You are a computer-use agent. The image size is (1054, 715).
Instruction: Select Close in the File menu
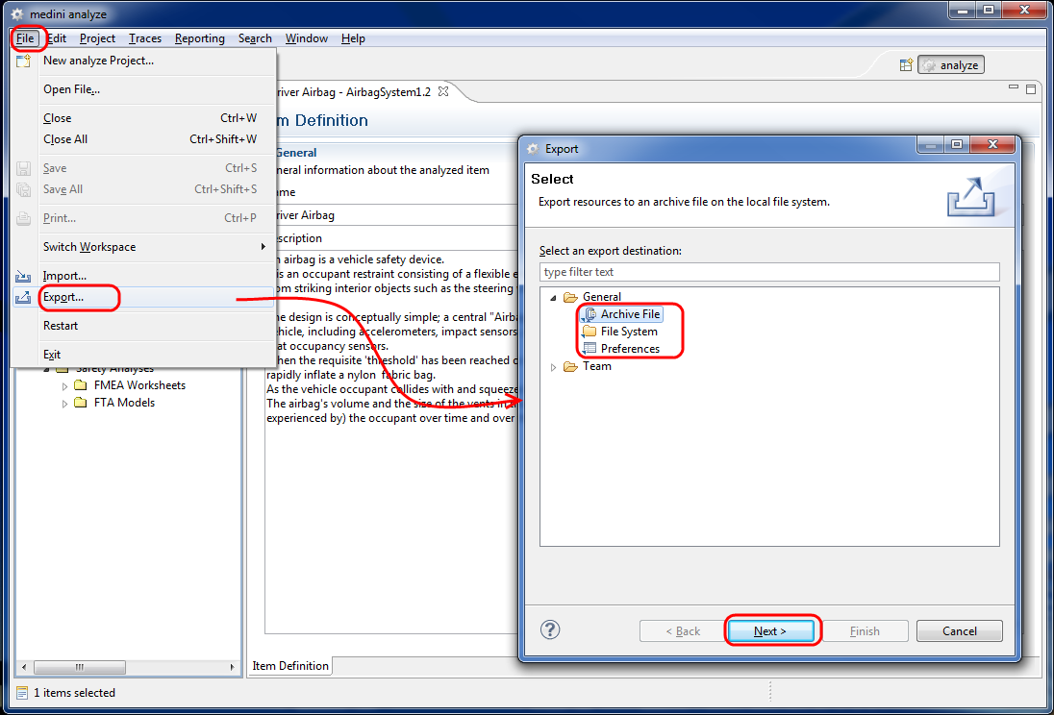pyautogui.click(x=144, y=118)
